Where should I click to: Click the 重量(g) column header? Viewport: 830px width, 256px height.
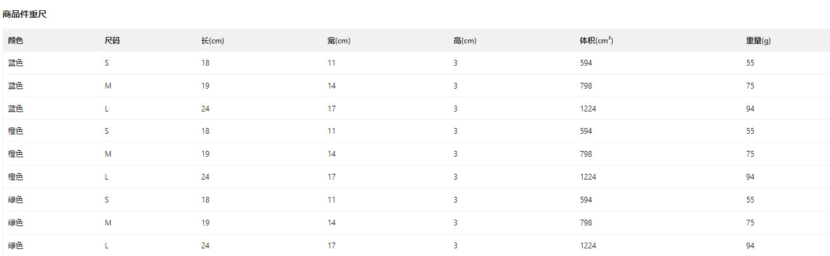(758, 41)
